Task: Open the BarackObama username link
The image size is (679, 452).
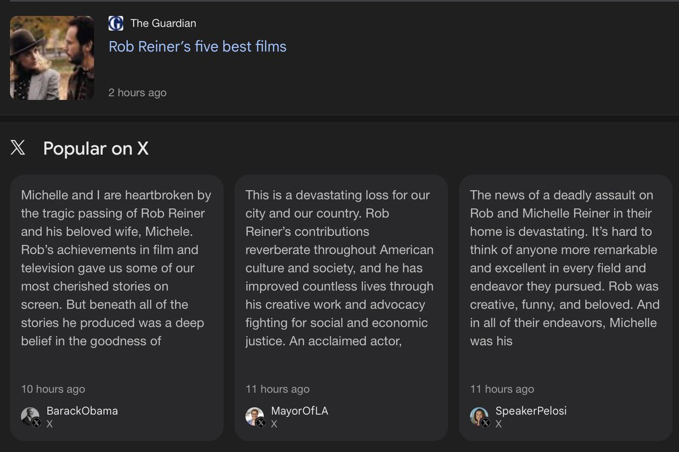Action: tap(82, 411)
